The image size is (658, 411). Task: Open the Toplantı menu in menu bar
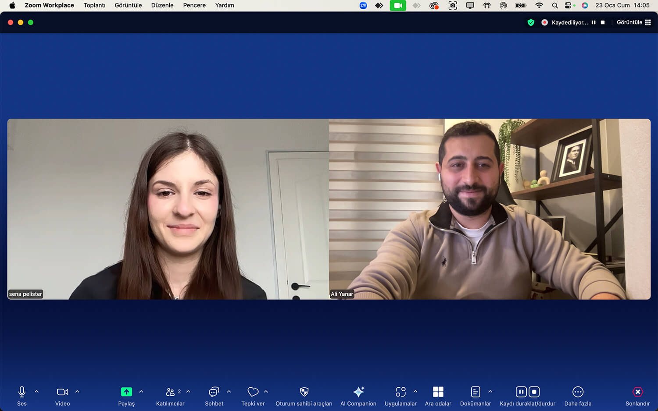[94, 5]
